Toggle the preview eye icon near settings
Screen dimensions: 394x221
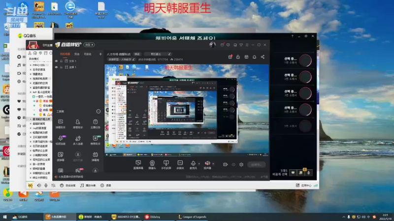click(233, 165)
